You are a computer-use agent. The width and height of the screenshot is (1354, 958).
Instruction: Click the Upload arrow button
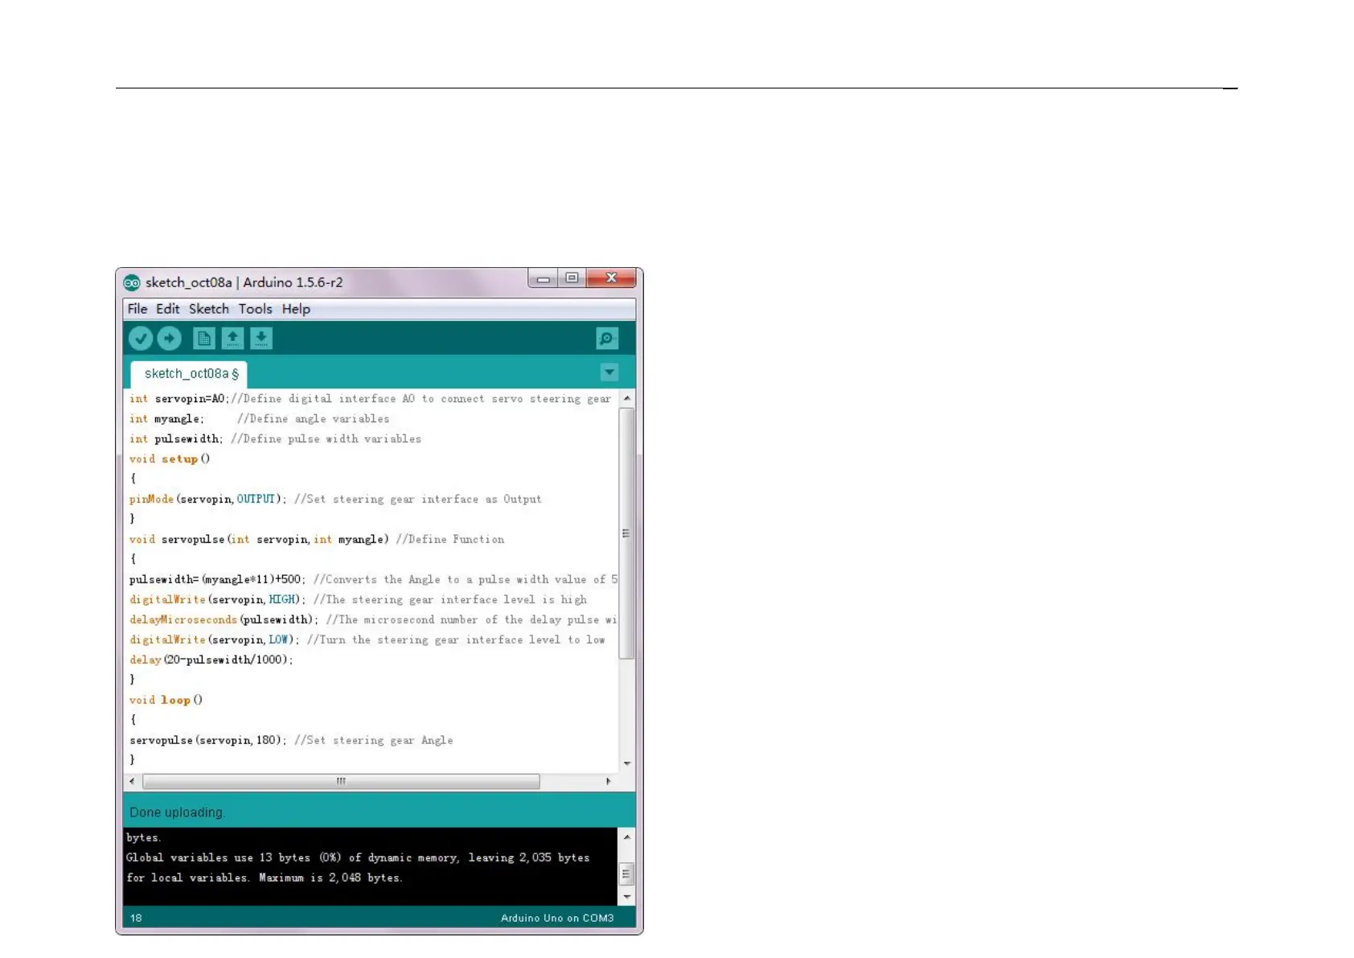169,339
